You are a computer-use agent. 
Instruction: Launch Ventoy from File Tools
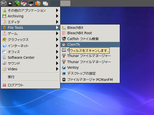click(90, 67)
